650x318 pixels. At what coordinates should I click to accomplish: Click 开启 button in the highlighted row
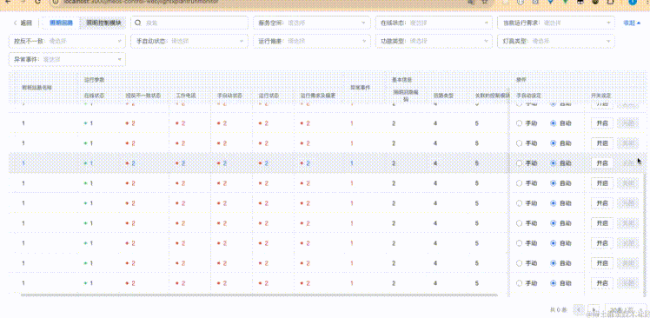pos(602,163)
